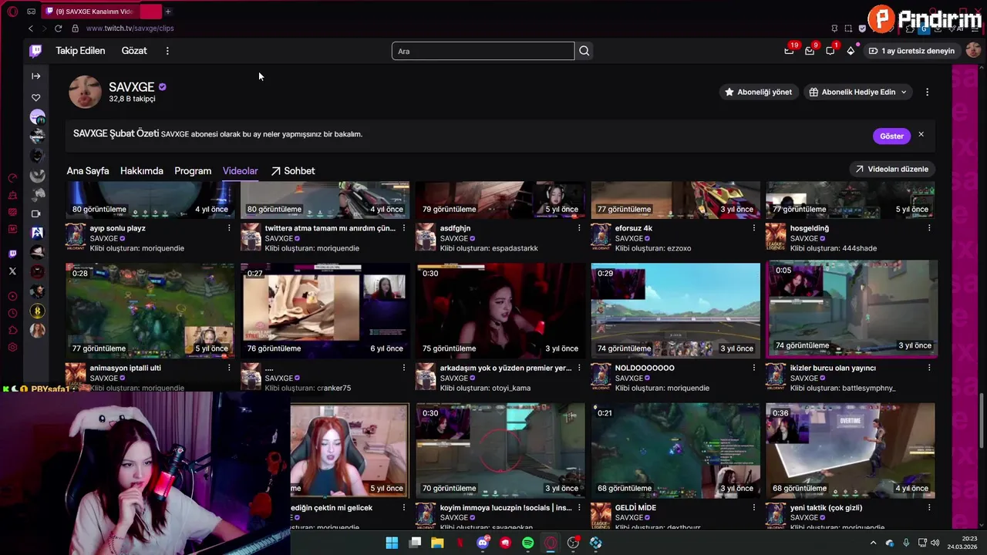Open the Opera GX menu logo
The width and height of the screenshot is (987, 555).
click(12, 12)
